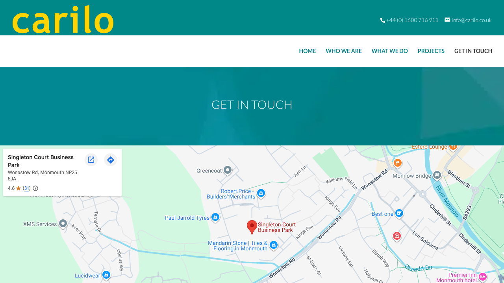Click the XMS Services map marker

point(63,224)
